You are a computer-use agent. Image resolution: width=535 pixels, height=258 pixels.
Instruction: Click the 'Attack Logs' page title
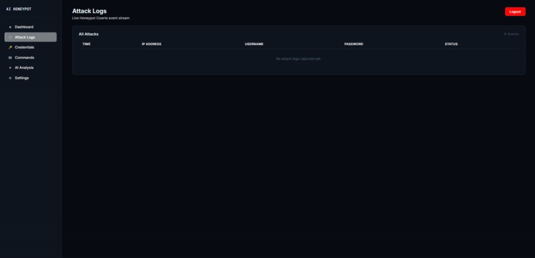tap(90, 11)
